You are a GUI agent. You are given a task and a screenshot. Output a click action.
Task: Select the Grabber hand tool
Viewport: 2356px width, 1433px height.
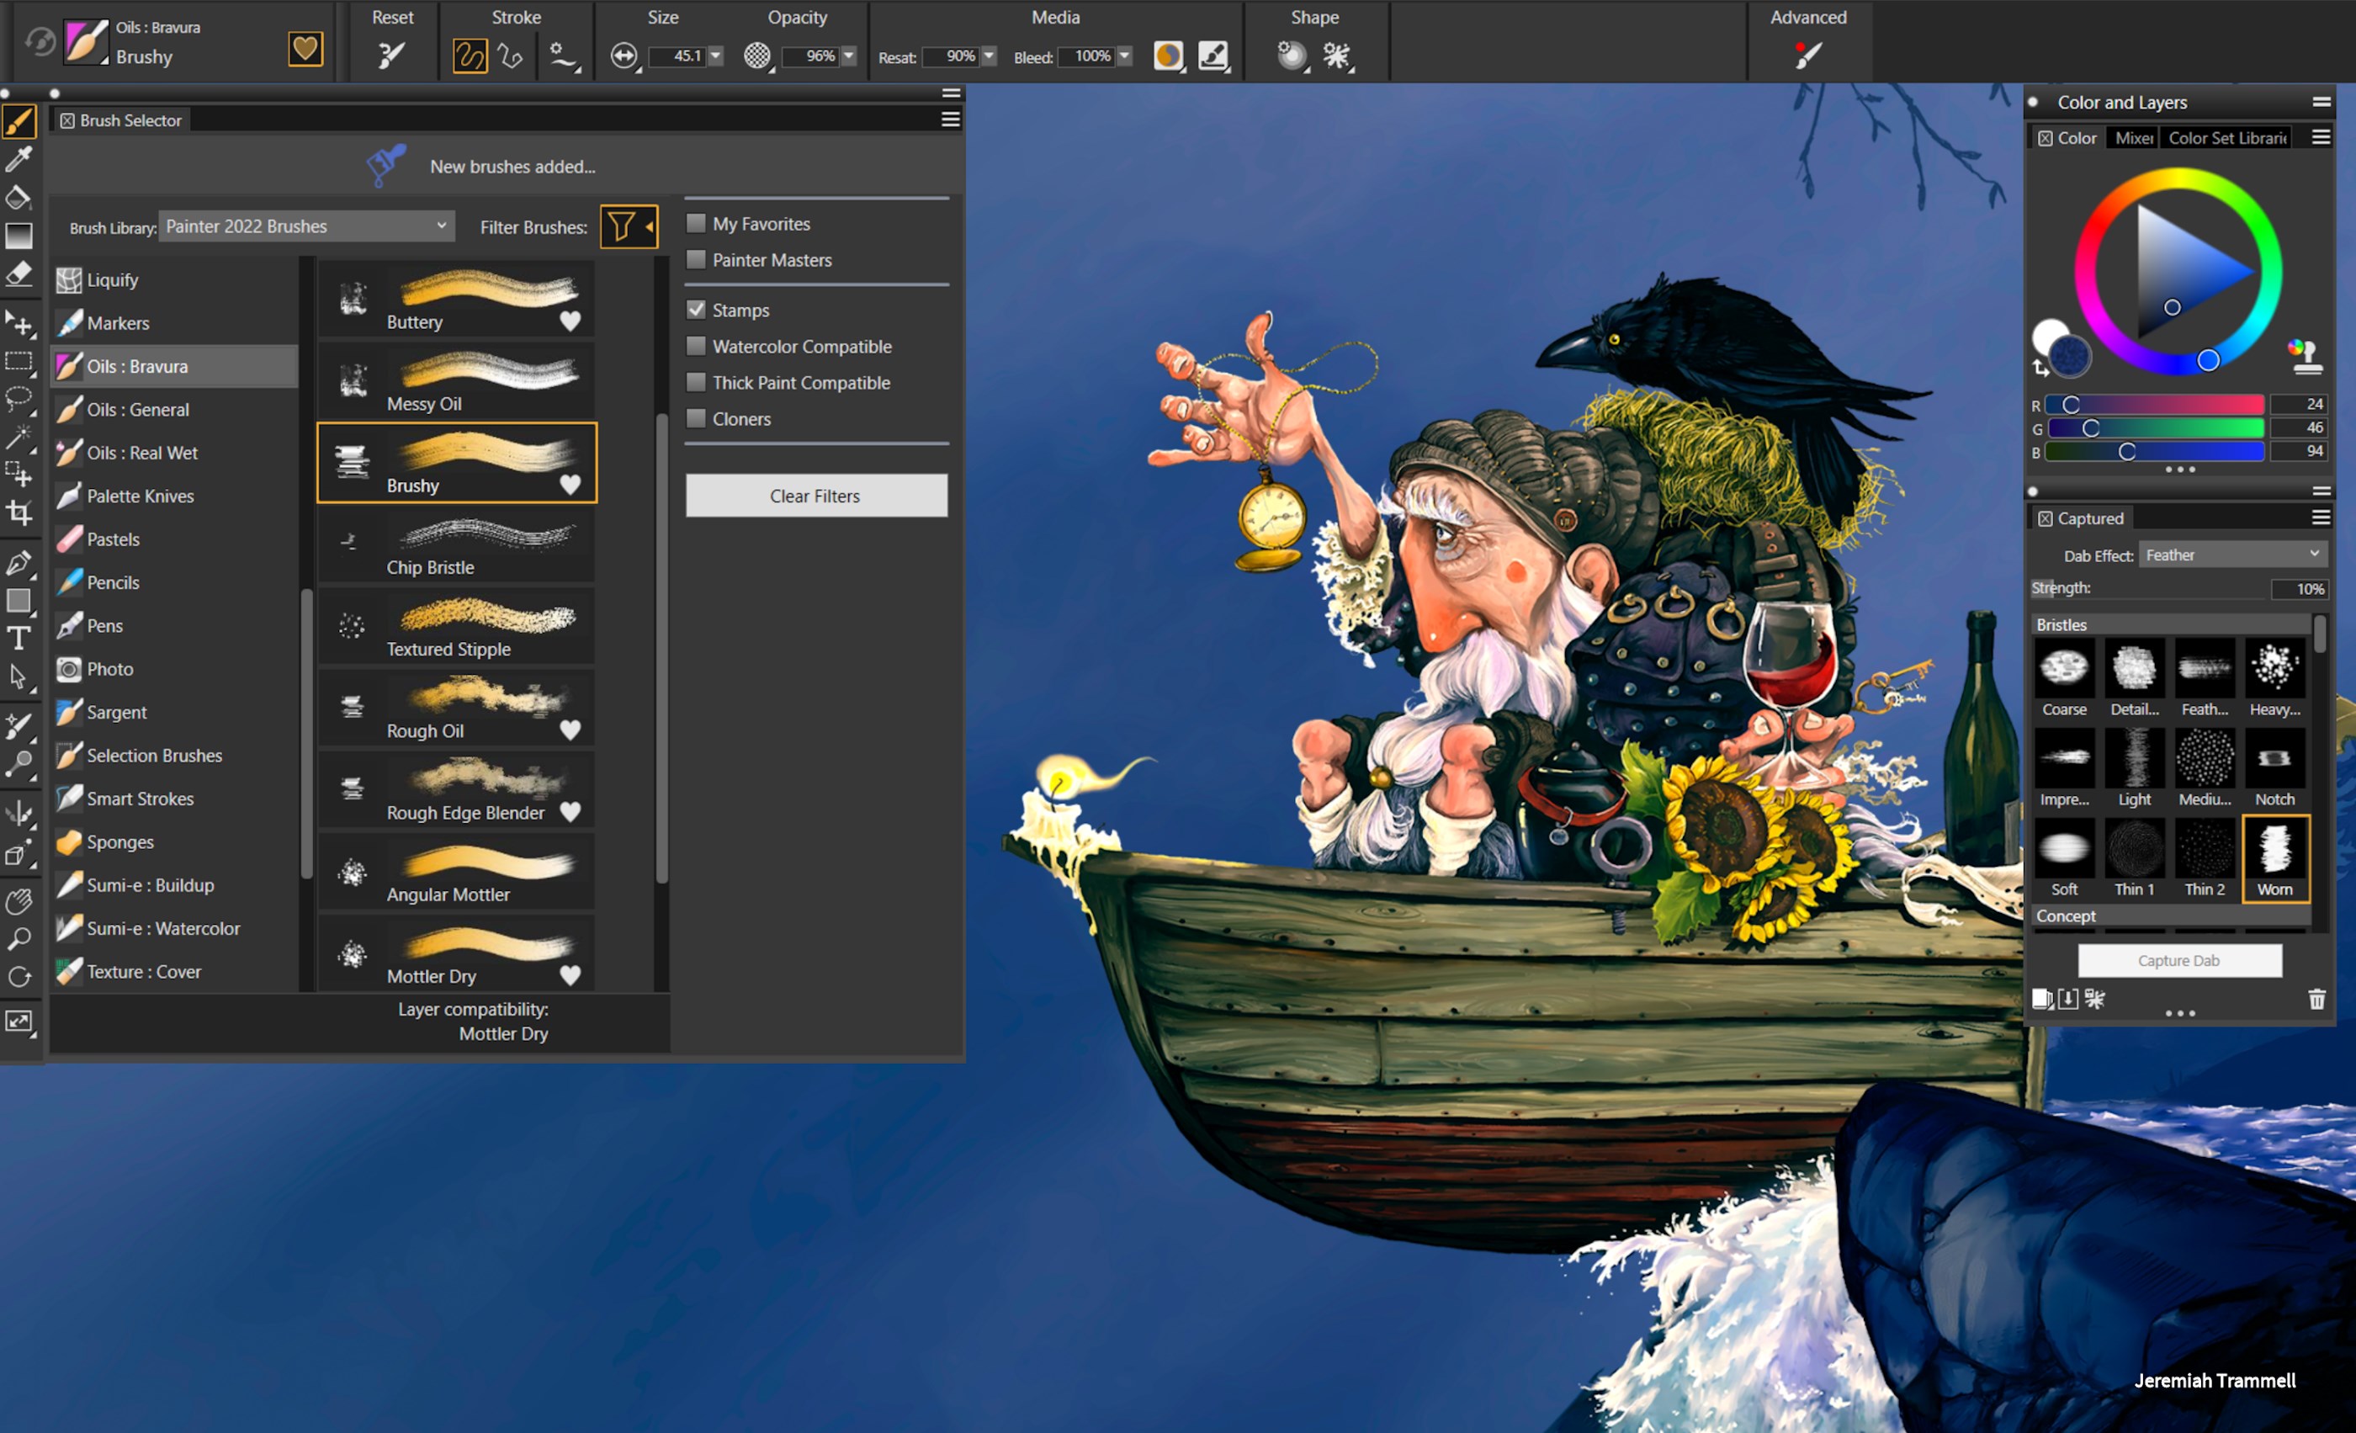click(19, 901)
